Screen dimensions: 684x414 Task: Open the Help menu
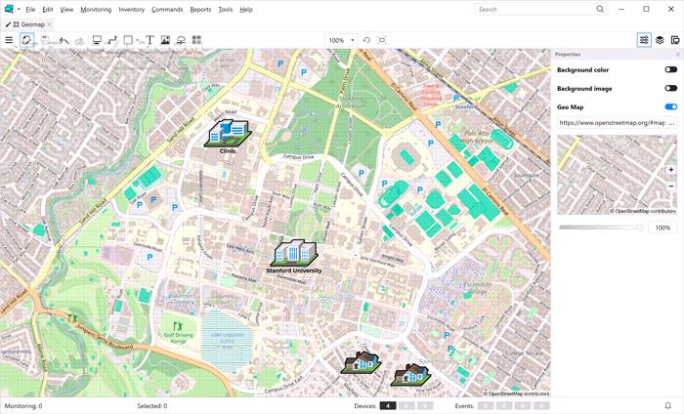coord(246,9)
